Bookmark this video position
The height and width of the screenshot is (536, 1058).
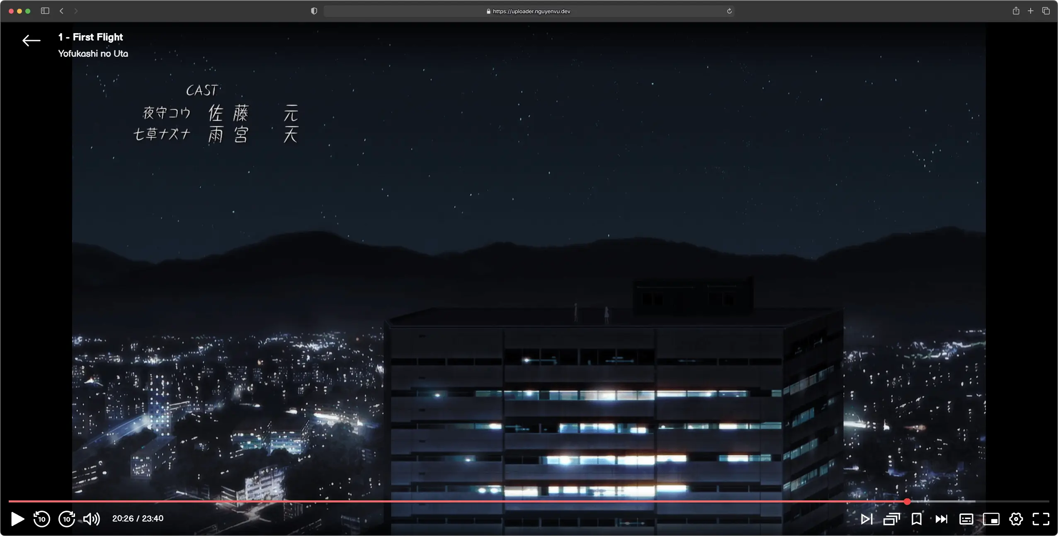coord(917,519)
